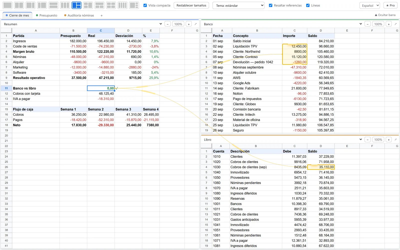Click the Pro upgrade button

tap(390, 5)
